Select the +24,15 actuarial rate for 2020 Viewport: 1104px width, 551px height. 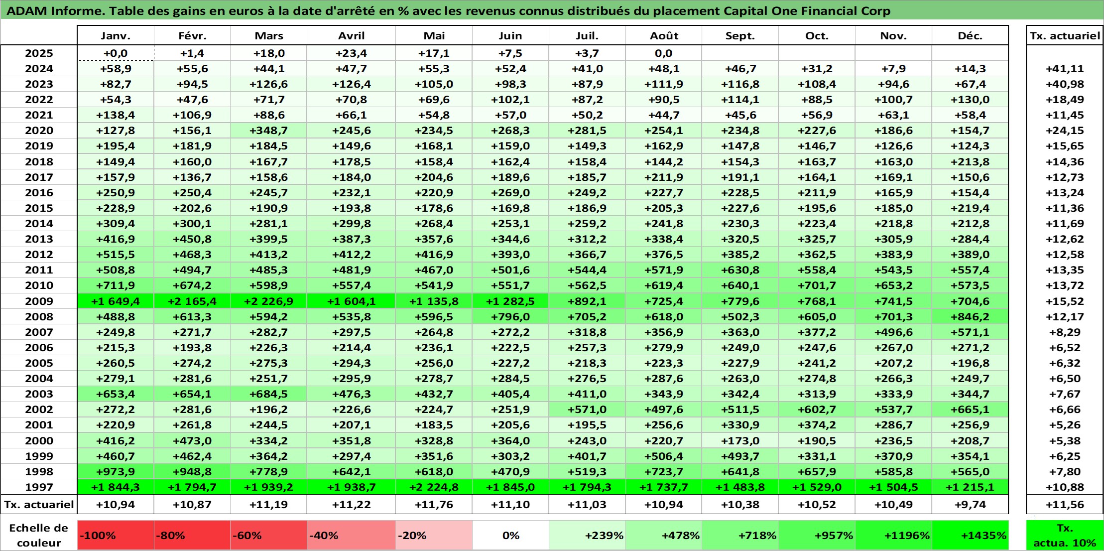click(1065, 131)
